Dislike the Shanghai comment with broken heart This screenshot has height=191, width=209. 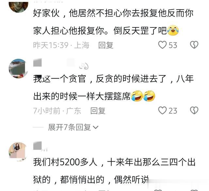[194, 45]
